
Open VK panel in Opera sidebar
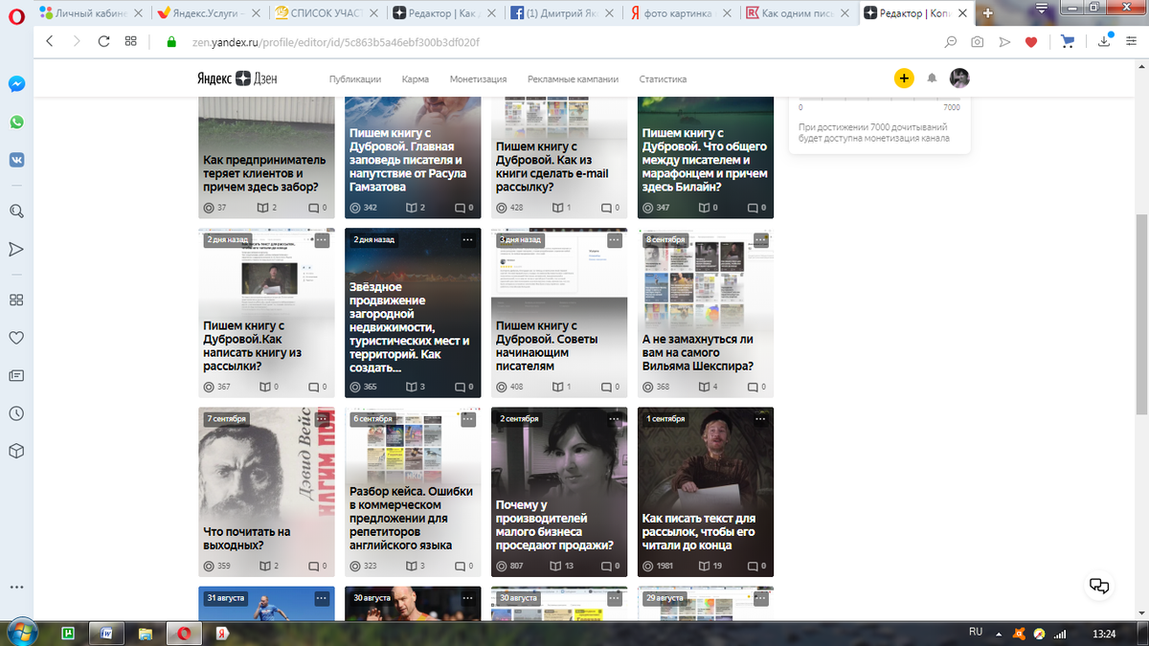16,160
